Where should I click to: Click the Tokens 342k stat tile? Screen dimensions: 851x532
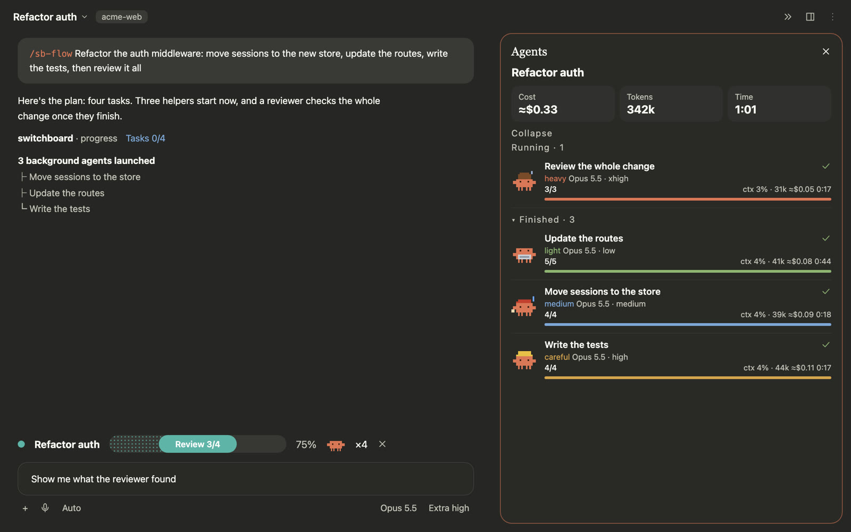tap(671, 104)
